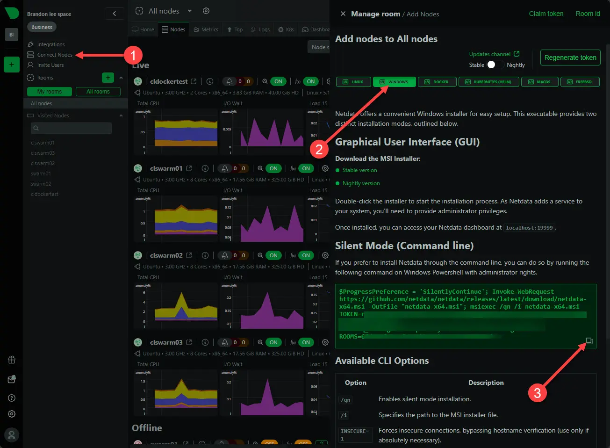Select the FreeBSD install tab
This screenshot has width=610, height=448.
[580, 82]
